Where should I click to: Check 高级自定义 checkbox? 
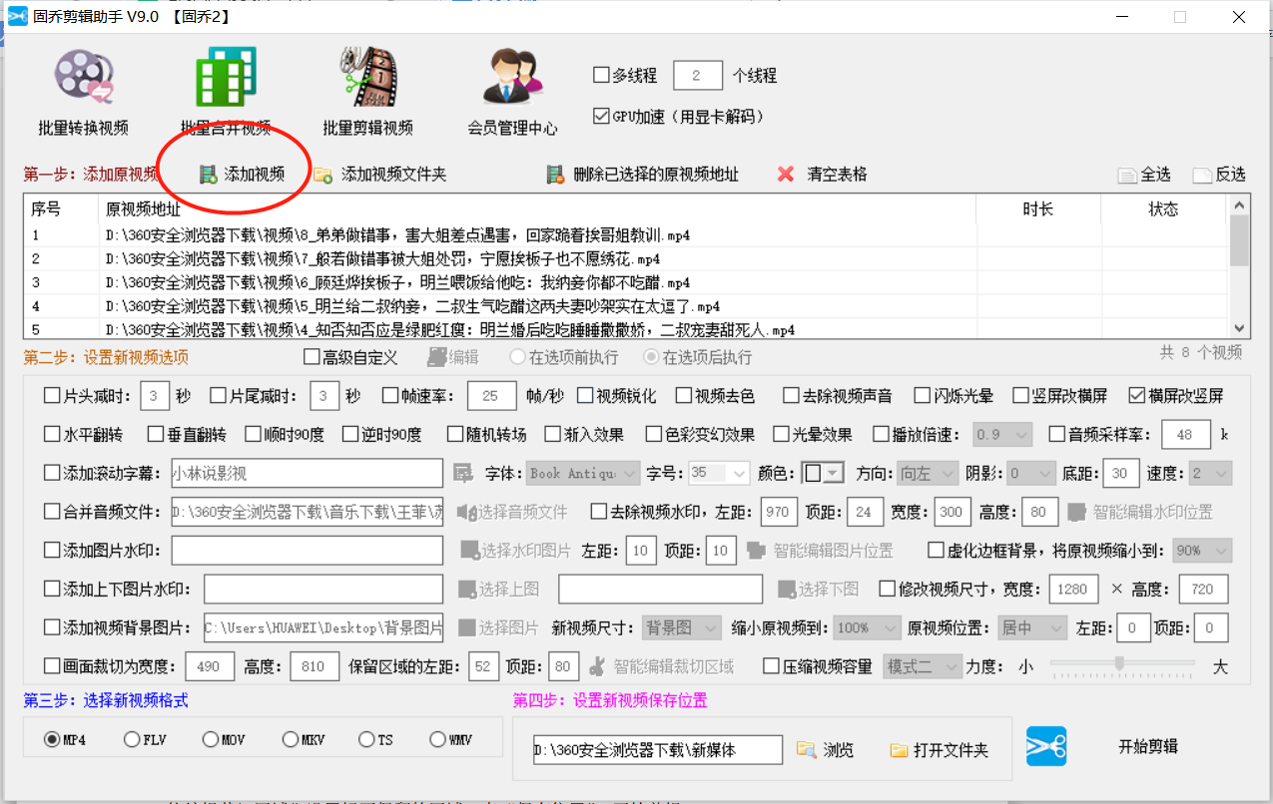click(x=311, y=357)
